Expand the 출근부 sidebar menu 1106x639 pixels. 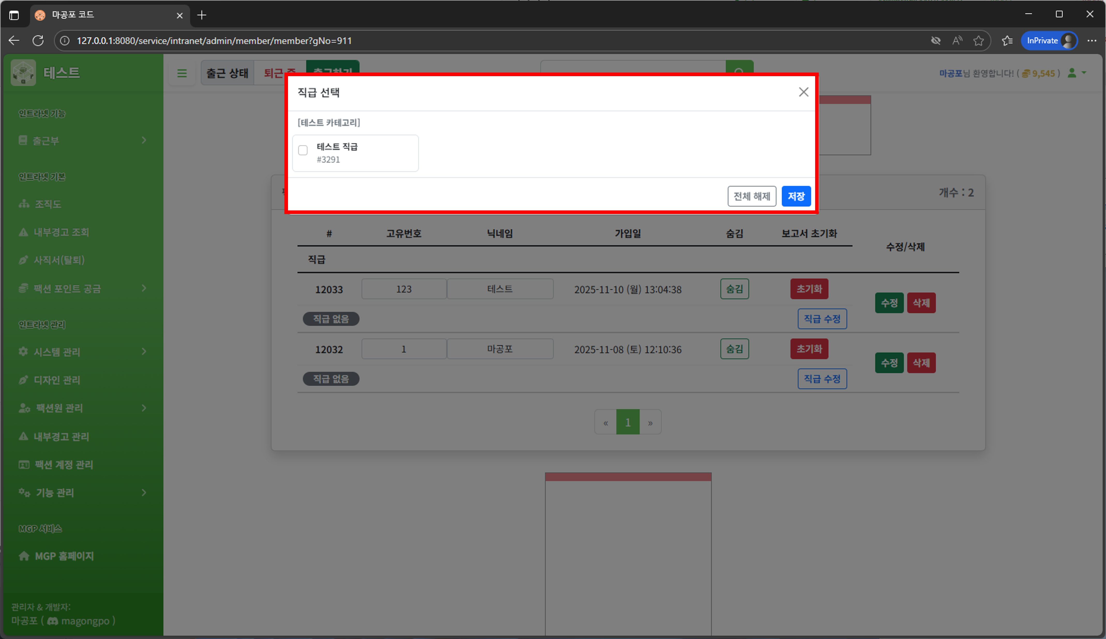click(82, 141)
